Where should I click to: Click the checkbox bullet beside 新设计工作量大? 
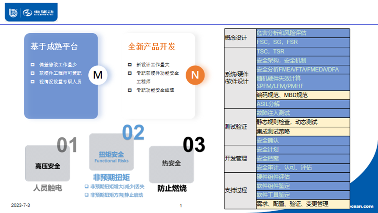129,64
